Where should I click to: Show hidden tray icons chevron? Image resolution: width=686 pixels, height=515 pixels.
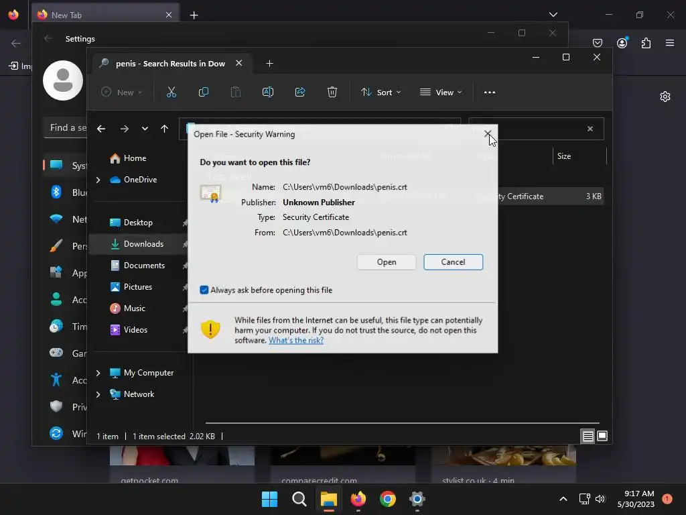point(563,499)
